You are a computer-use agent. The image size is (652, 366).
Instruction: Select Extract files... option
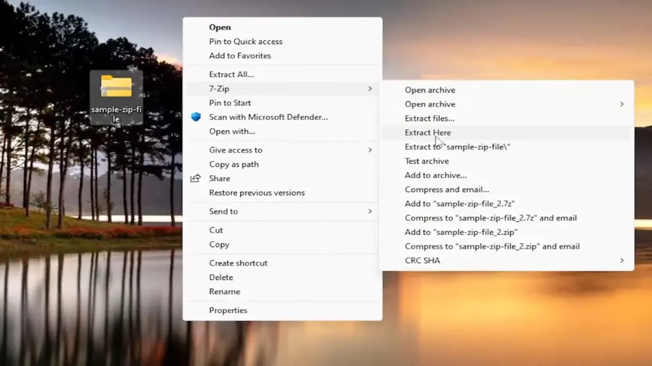point(429,118)
